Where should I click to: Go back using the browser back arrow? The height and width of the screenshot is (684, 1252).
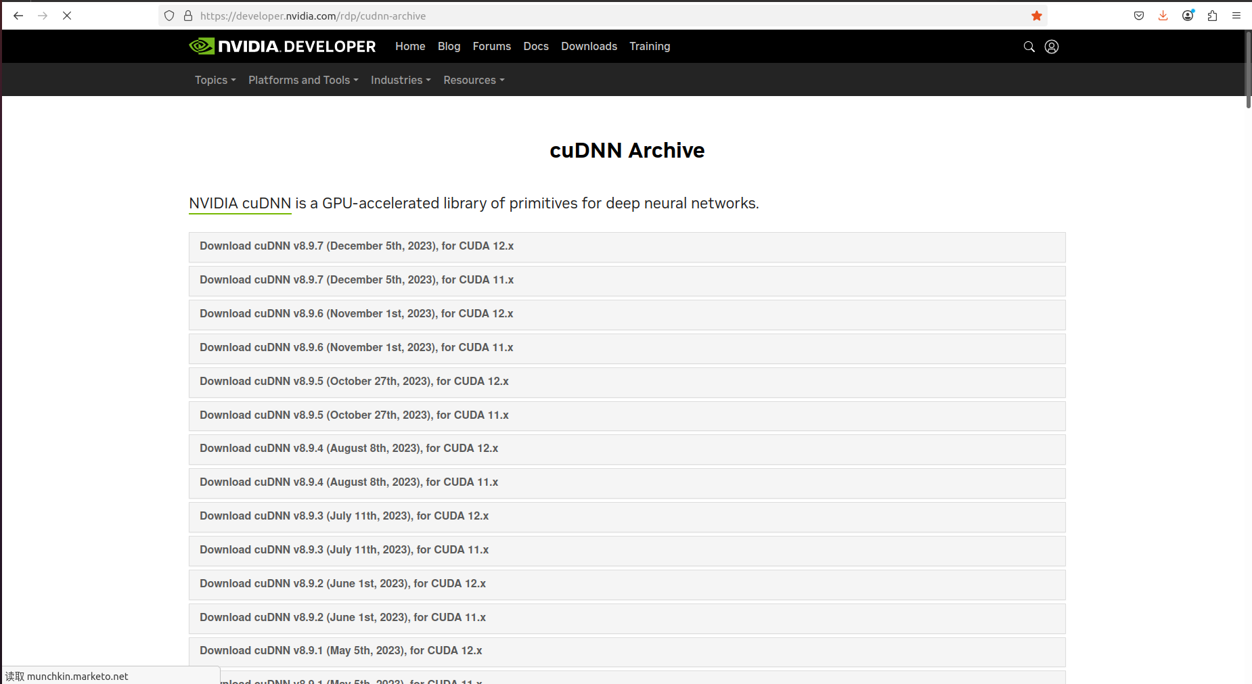point(18,16)
